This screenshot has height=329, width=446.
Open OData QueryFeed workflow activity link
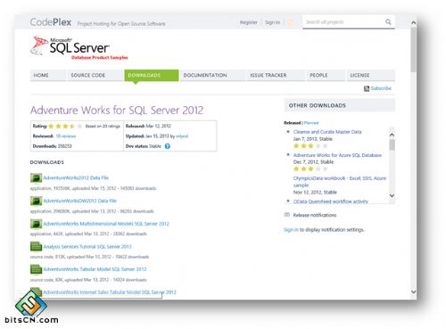pyautogui.click(x=331, y=202)
